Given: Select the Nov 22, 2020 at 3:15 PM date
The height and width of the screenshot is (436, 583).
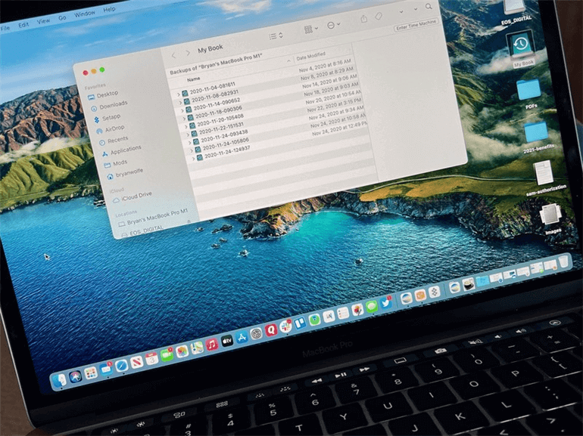Looking at the screenshot, I should point(333,105).
